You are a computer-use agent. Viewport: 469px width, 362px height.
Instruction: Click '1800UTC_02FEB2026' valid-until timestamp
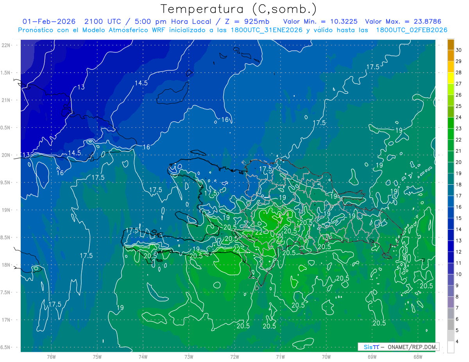pyautogui.click(x=412, y=30)
